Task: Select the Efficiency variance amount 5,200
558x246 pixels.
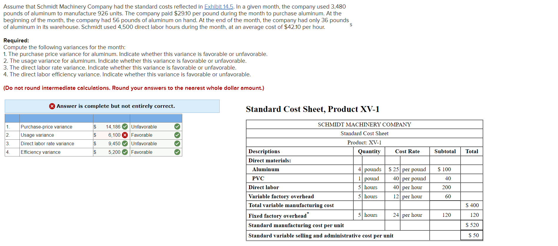Action: [x=114, y=152]
